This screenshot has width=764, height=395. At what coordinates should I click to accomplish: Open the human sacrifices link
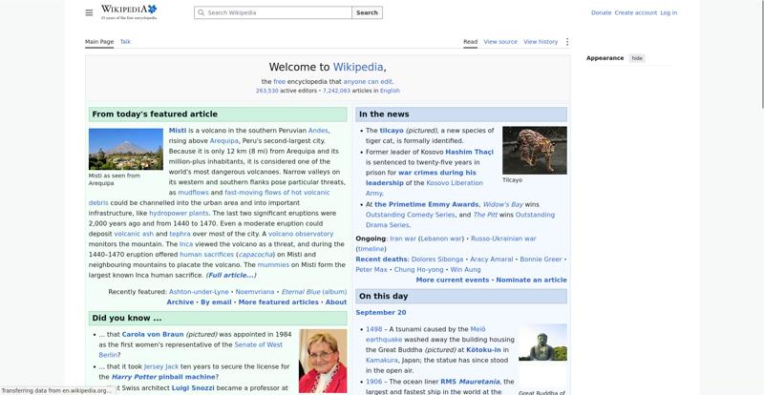click(x=206, y=255)
